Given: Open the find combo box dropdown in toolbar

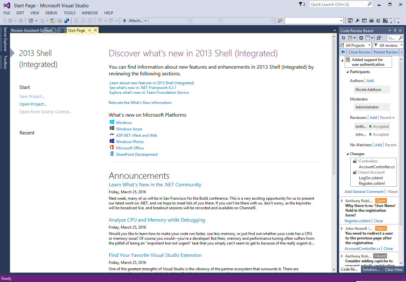Looking at the screenshot, I should coord(341,21).
